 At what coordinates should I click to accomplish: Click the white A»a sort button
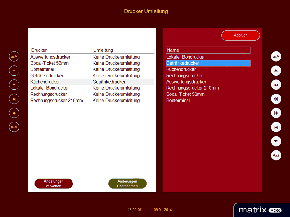pos(276,156)
